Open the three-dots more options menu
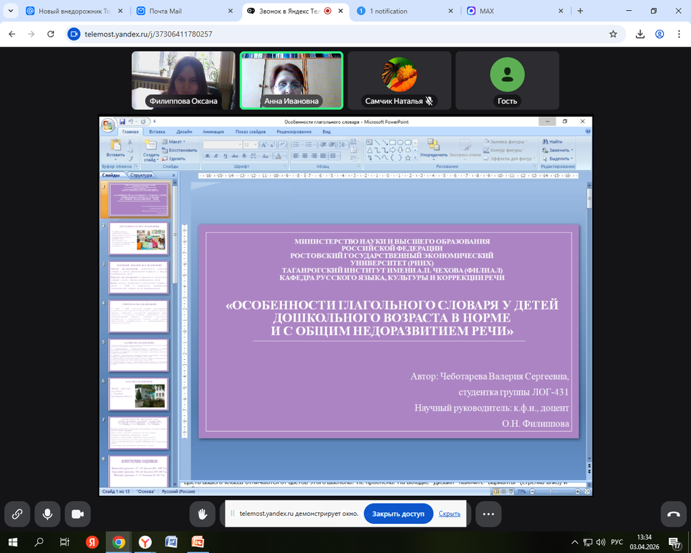 488,514
